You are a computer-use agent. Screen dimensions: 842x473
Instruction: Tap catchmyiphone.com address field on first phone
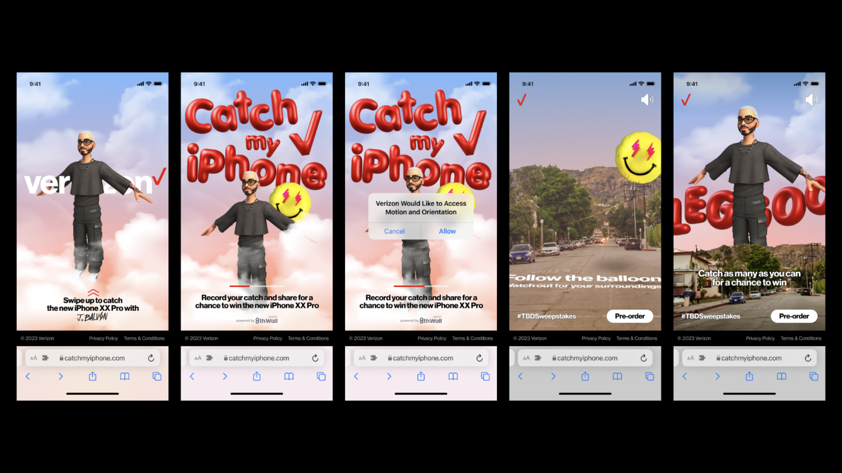click(93, 358)
